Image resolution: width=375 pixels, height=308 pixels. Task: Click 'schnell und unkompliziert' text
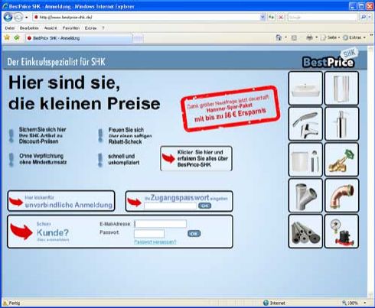[124, 159]
